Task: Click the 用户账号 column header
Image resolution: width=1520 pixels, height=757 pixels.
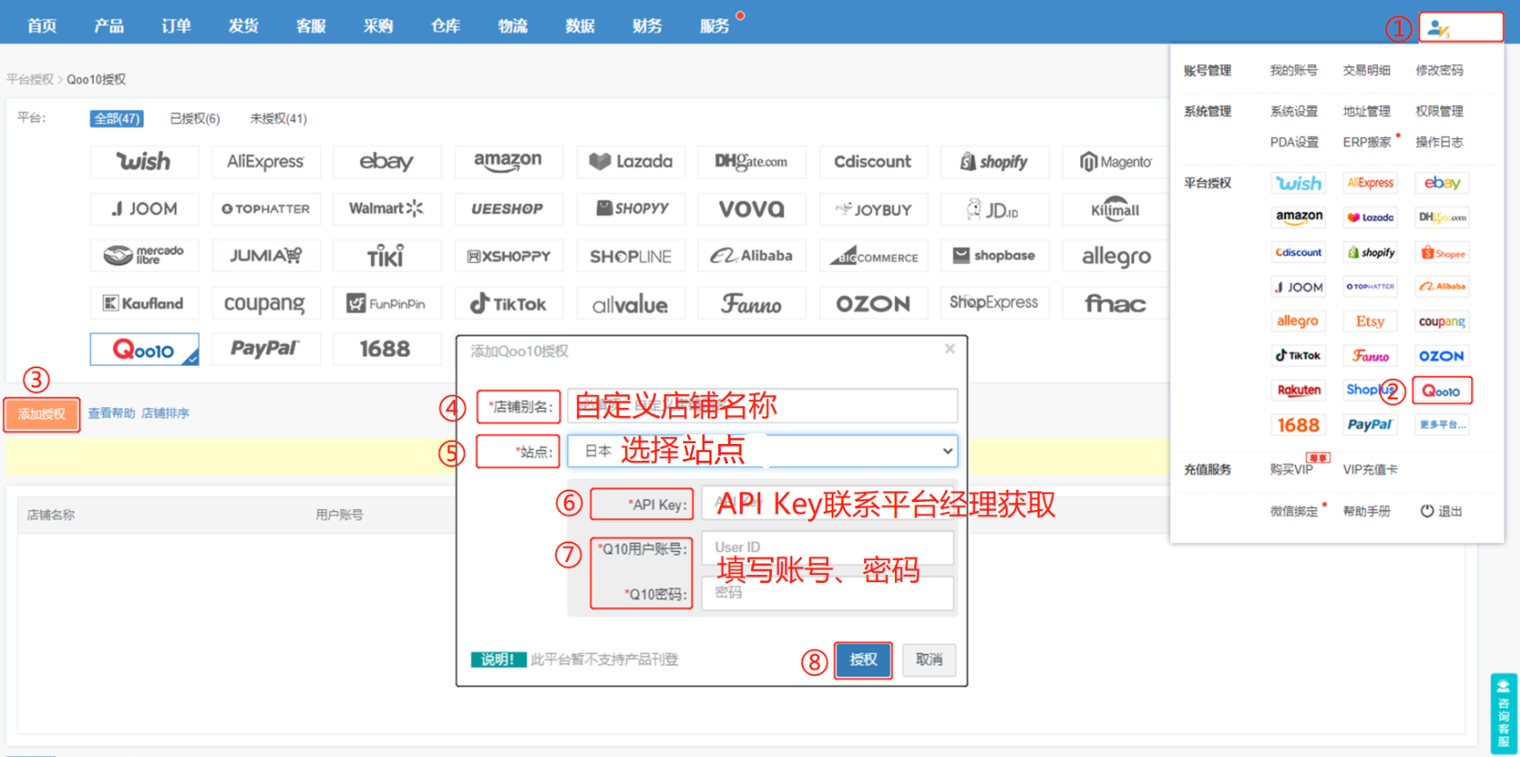Action: (339, 515)
